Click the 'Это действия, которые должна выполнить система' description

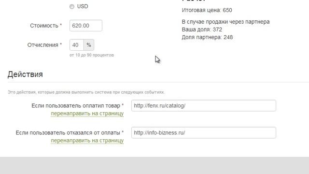86,92
